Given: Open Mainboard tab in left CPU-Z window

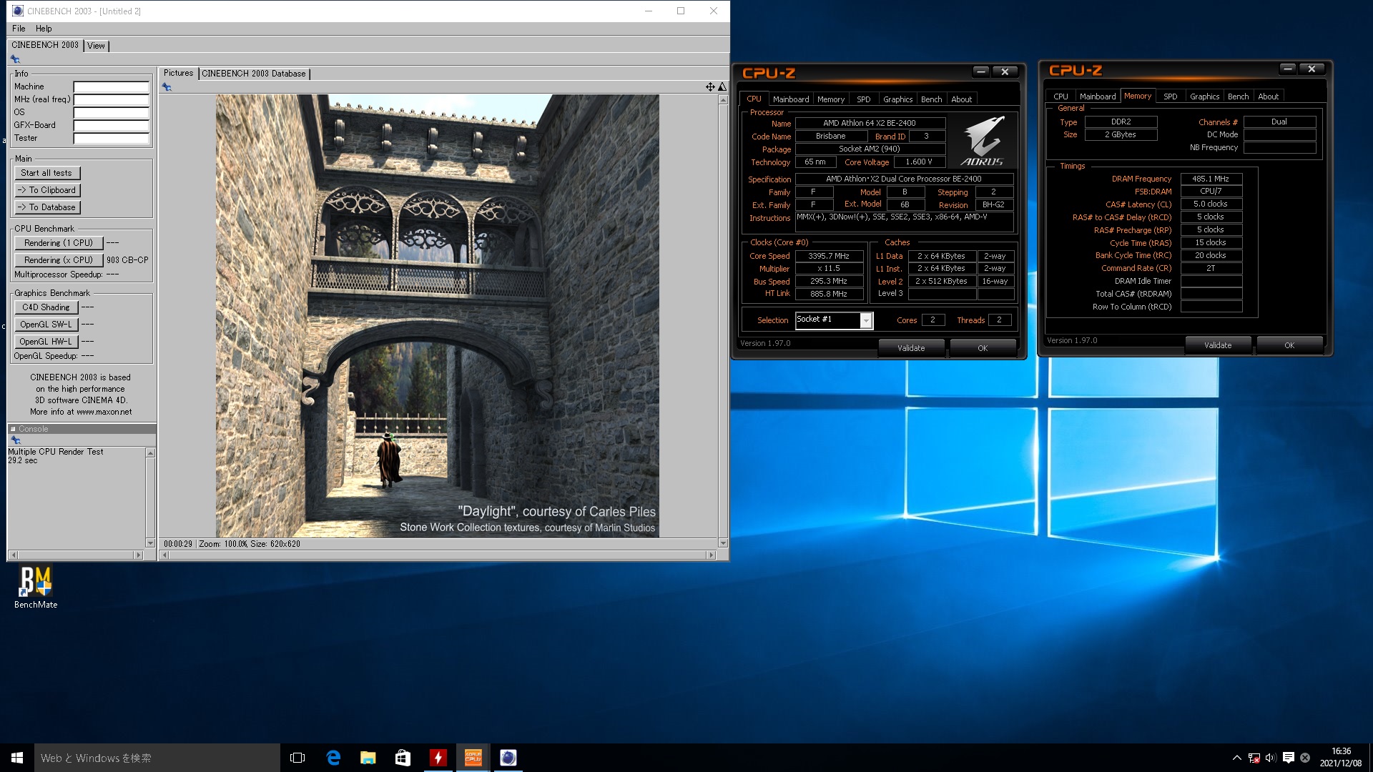Looking at the screenshot, I should (790, 99).
